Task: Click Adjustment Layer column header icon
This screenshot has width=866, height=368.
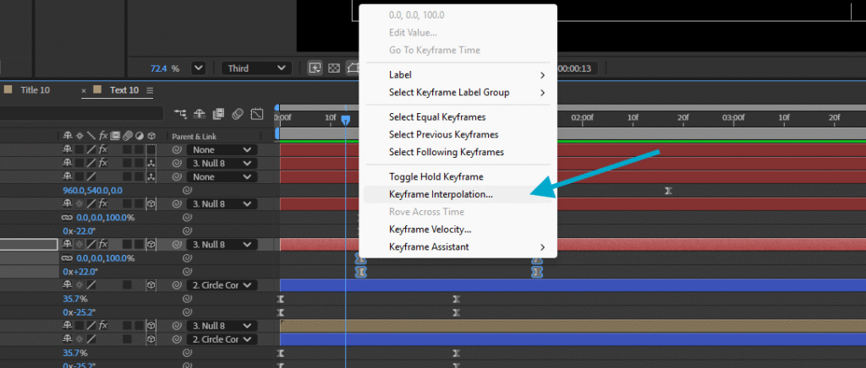Action: 140,136
